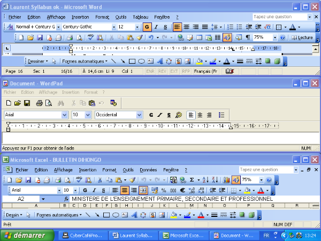Click the AutoSum sigma in Excel
321x241 pixels.
pos(192,180)
